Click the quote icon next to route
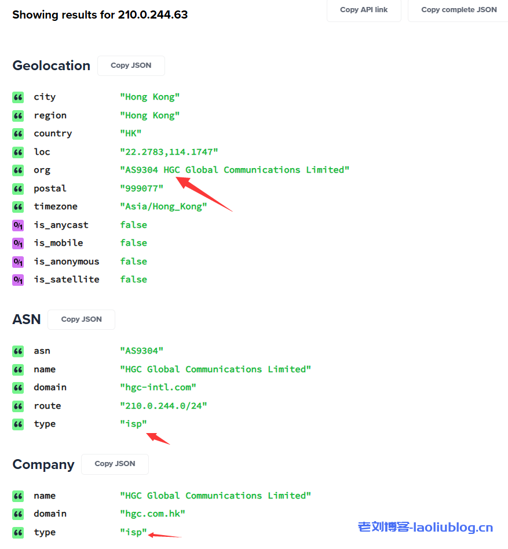Viewport: 508px width, 549px height. pyautogui.click(x=18, y=406)
